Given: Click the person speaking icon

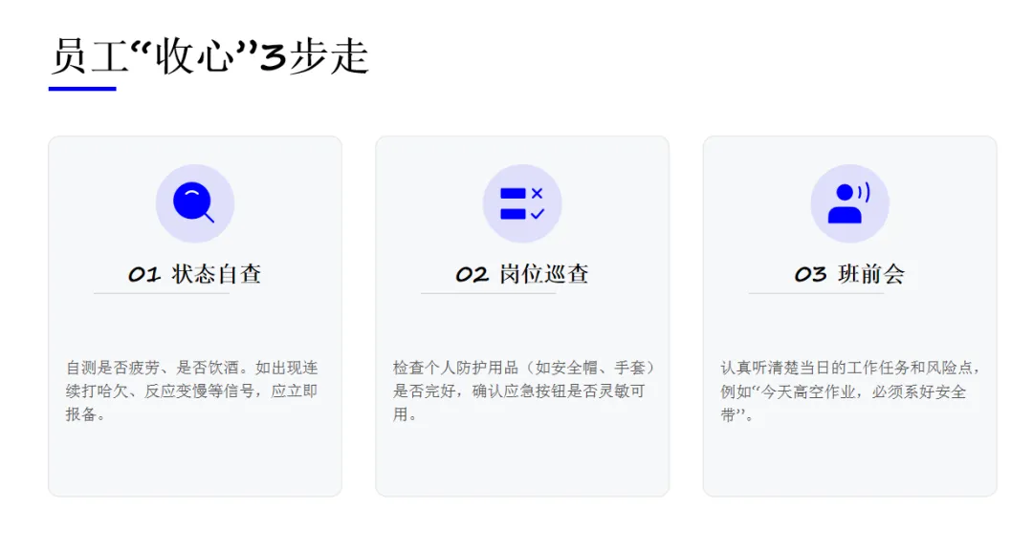Looking at the screenshot, I should 849,203.
